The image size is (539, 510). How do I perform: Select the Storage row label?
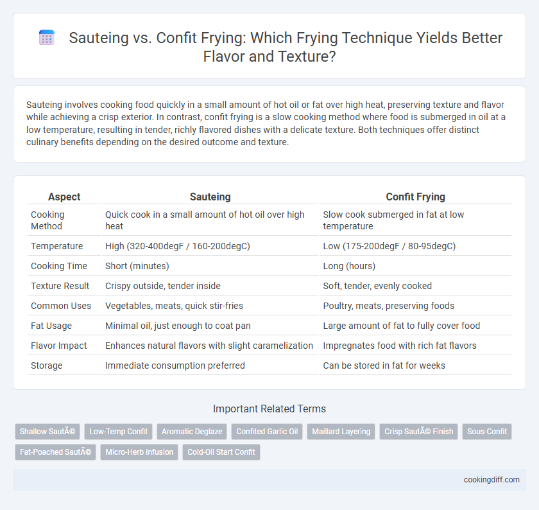[x=46, y=365]
